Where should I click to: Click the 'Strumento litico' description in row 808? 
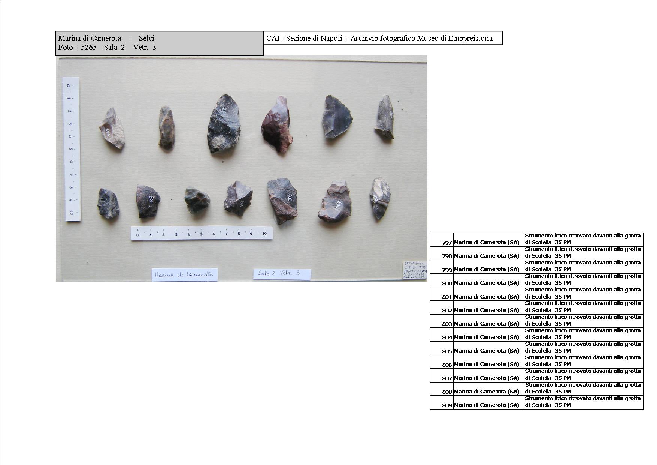[x=583, y=388]
